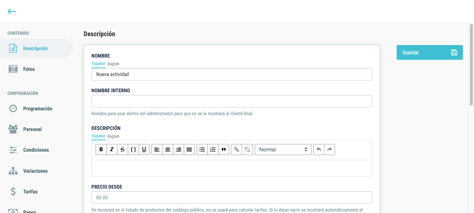Image resolution: width=474 pixels, height=213 pixels.
Task: Click the Condiciones sliders icon
Action: tap(13, 150)
